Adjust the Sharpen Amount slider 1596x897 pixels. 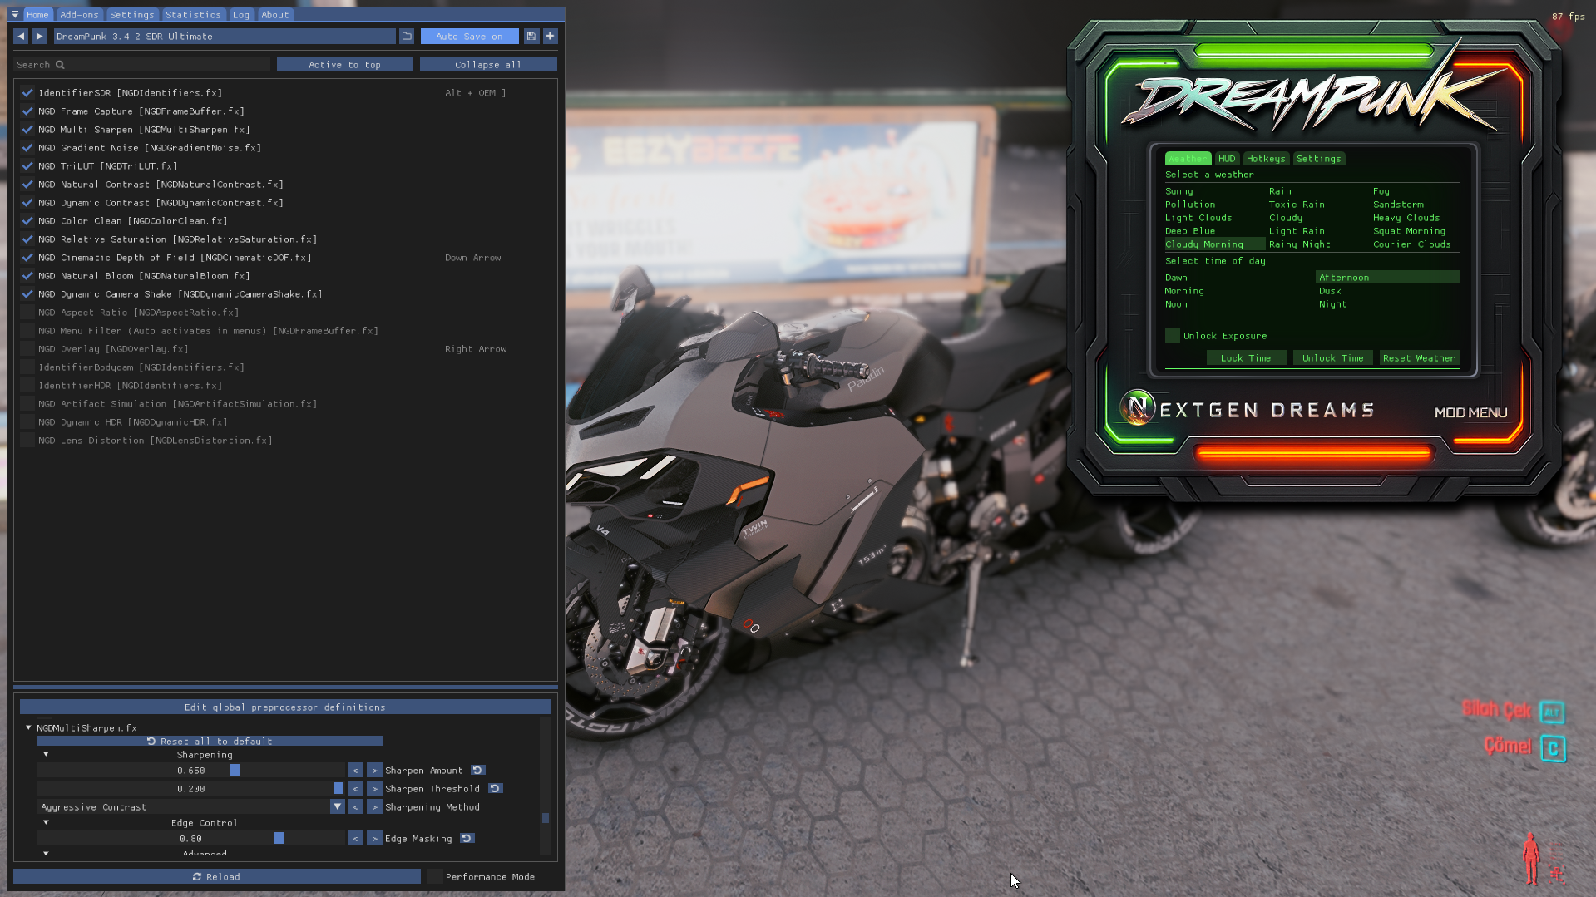point(190,771)
